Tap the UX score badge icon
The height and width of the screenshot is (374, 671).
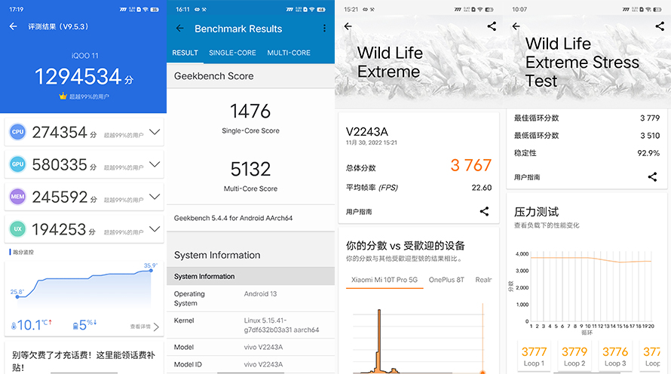pyautogui.click(x=17, y=229)
